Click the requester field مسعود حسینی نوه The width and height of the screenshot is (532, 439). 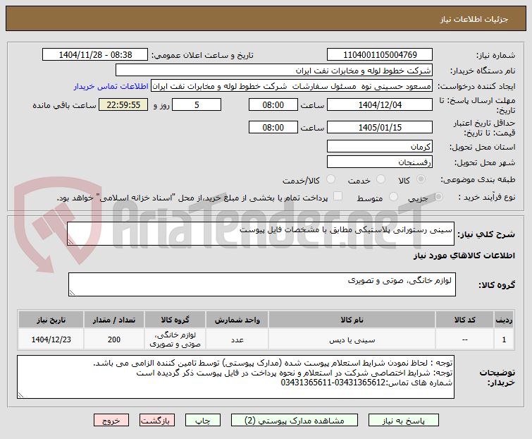click(292, 86)
